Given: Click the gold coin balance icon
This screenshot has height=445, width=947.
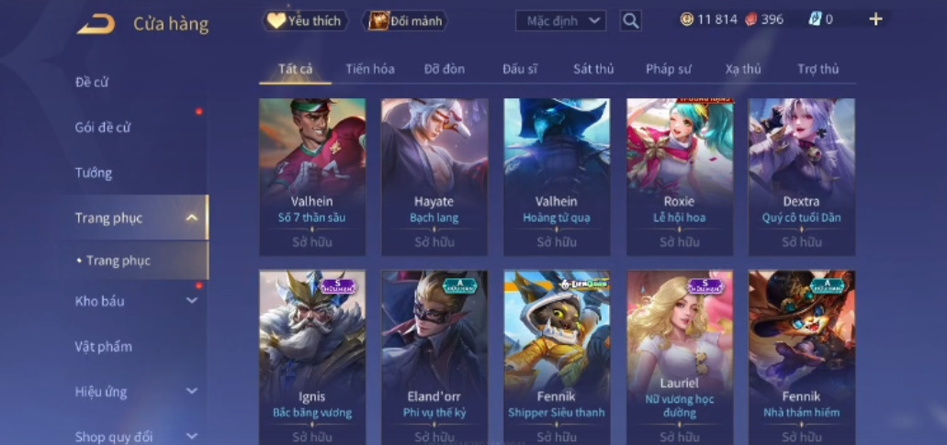Looking at the screenshot, I should point(687,19).
